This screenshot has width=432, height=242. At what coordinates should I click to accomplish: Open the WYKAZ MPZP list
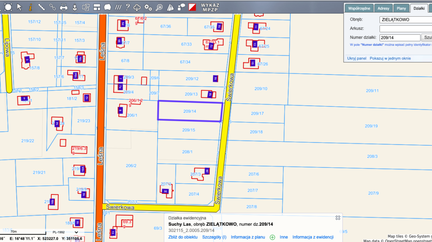click(210, 7)
